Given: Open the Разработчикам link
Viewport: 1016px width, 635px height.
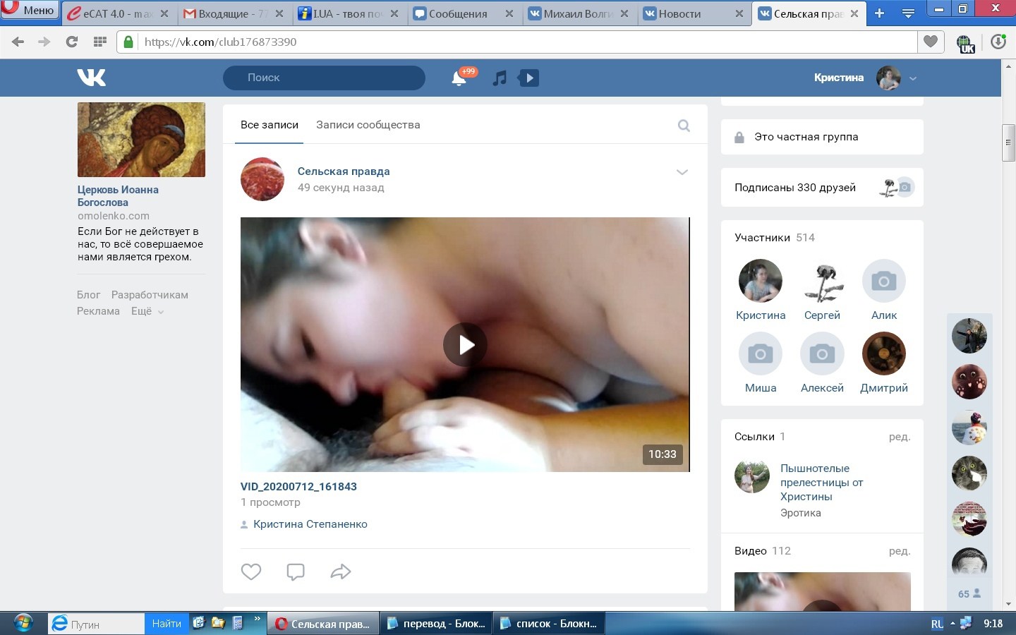Looking at the screenshot, I should [150, 295].
